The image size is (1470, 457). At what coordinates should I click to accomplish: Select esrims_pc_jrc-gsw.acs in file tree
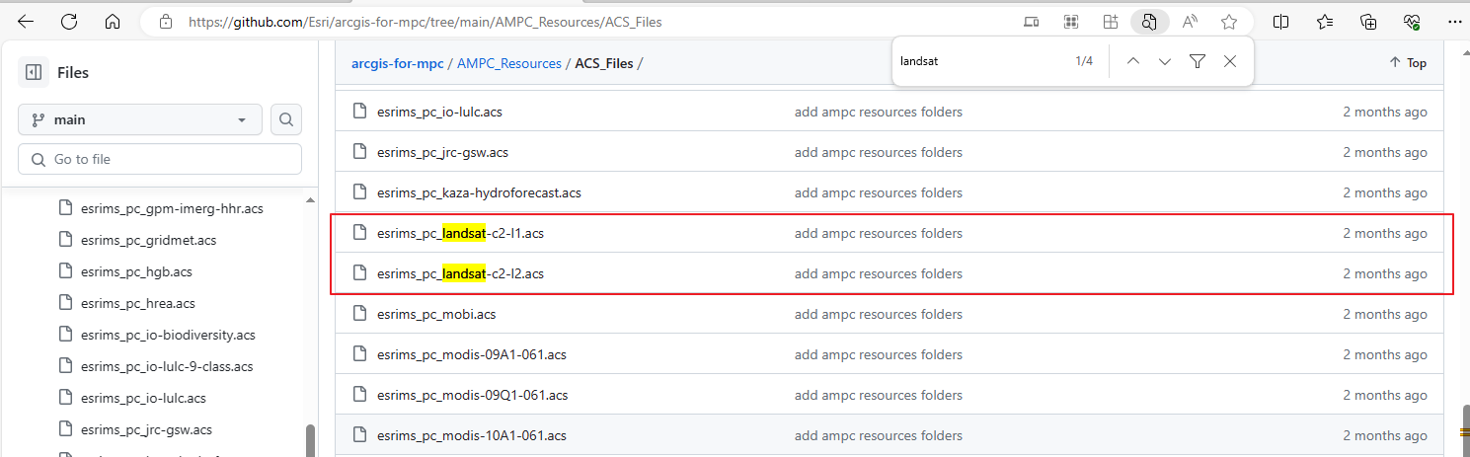pyautogui.click(x=146, y=429)
